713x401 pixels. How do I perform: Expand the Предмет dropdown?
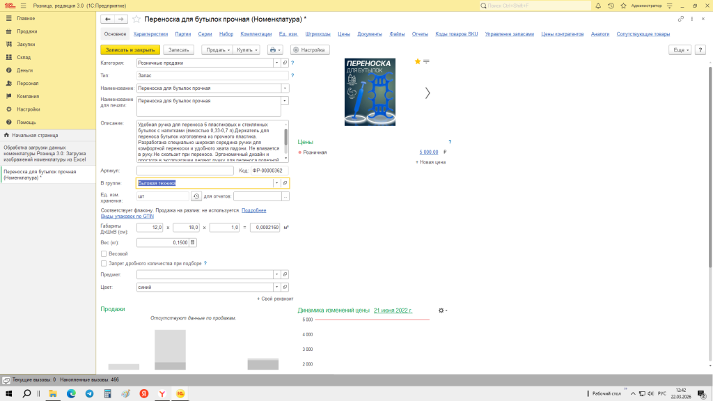[x=276, y=274]
